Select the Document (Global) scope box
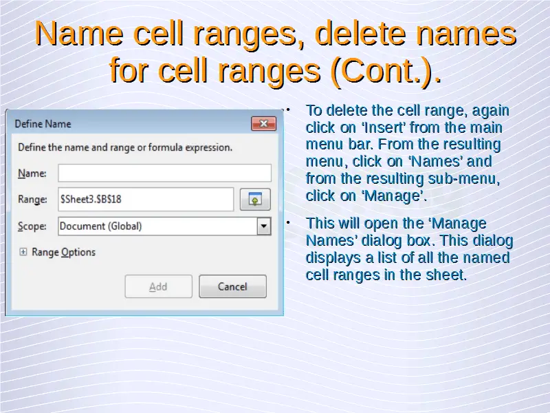550x413 pixels. 157,226
